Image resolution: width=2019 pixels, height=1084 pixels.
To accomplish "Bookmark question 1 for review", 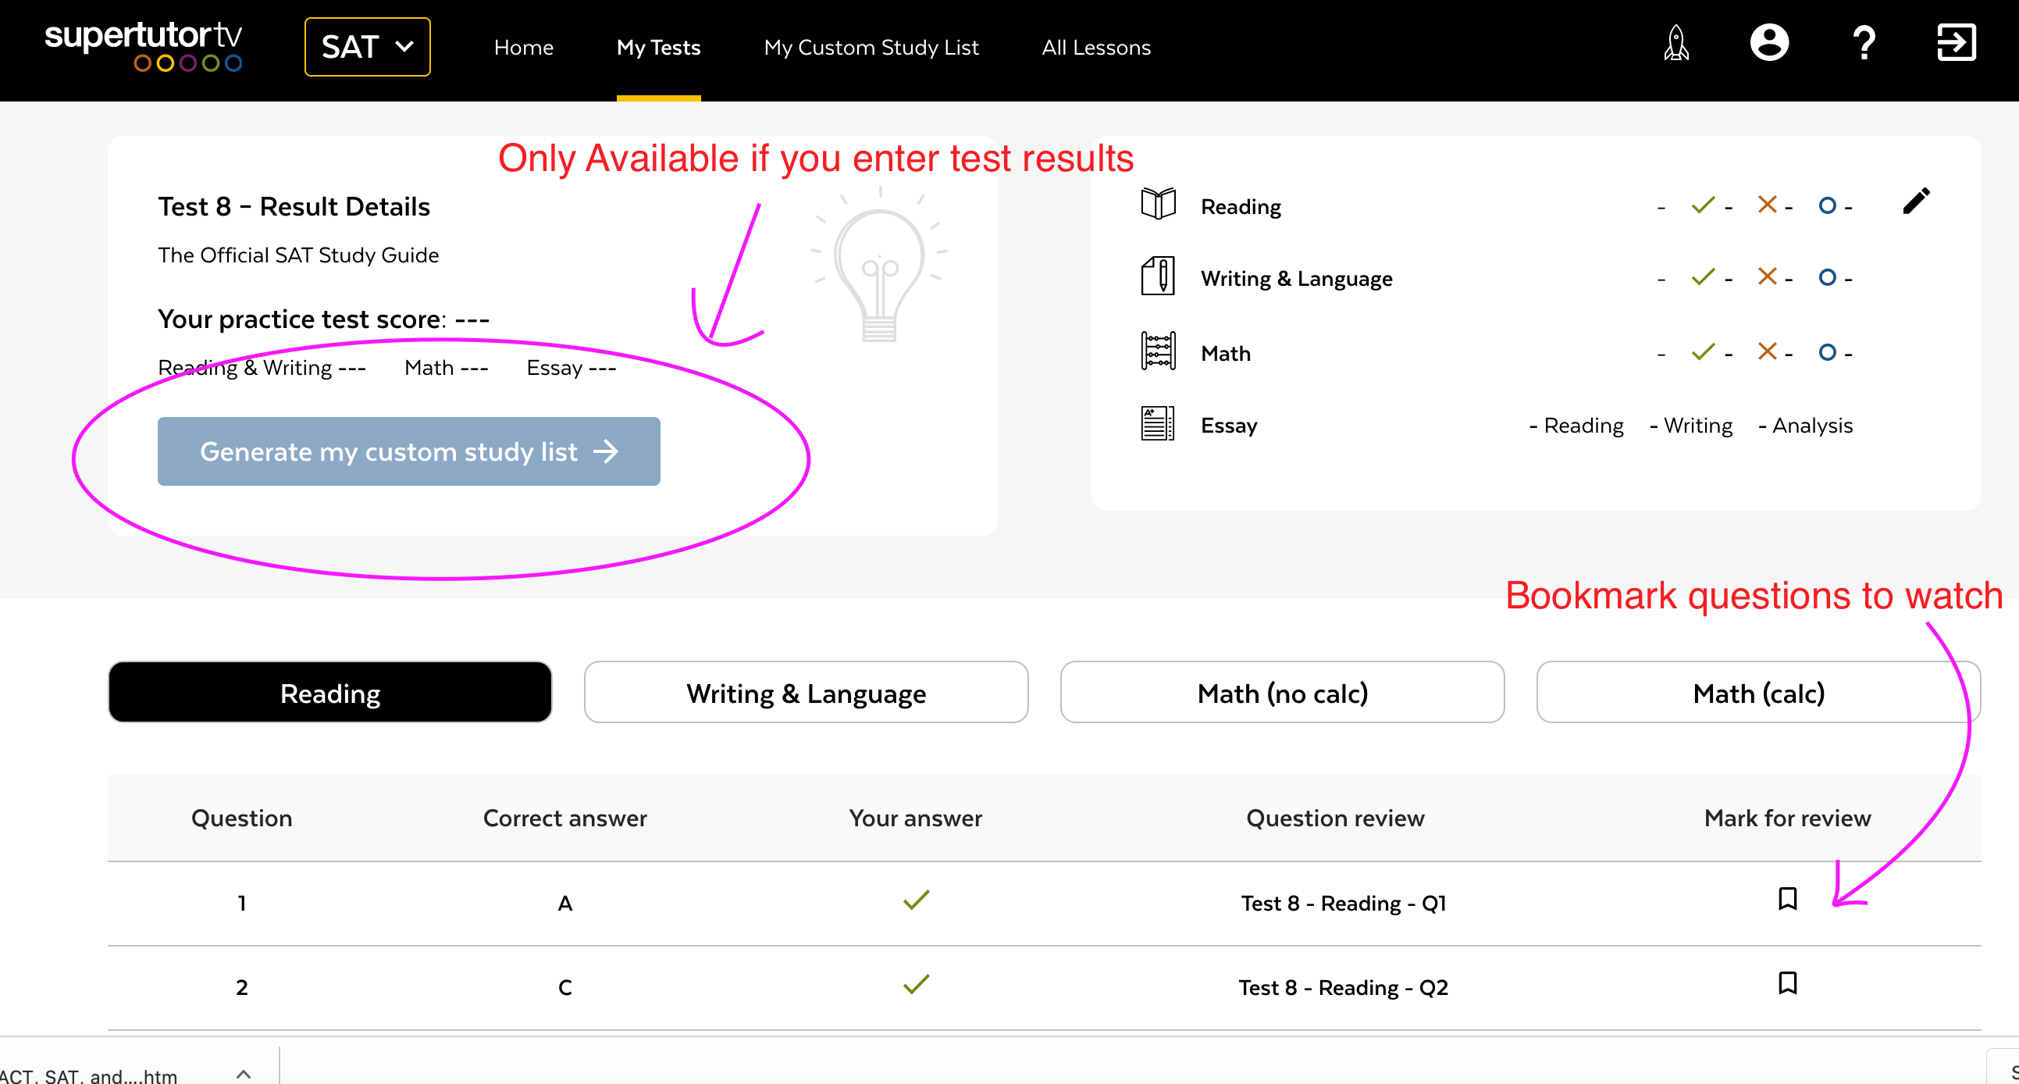I will click(x=1787, y=898).
